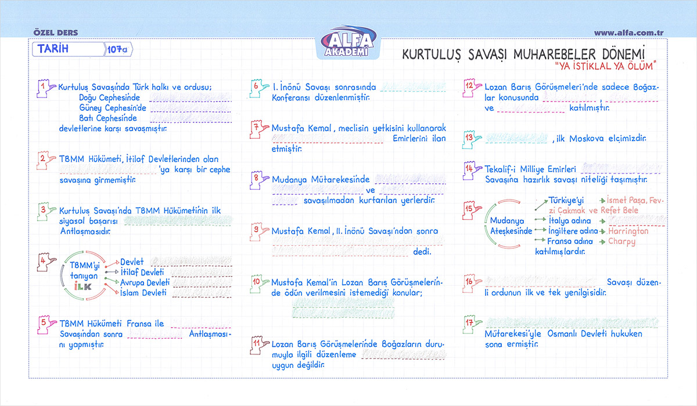
Task: Select the "İtalya adına" label
Action: (570, 221)
